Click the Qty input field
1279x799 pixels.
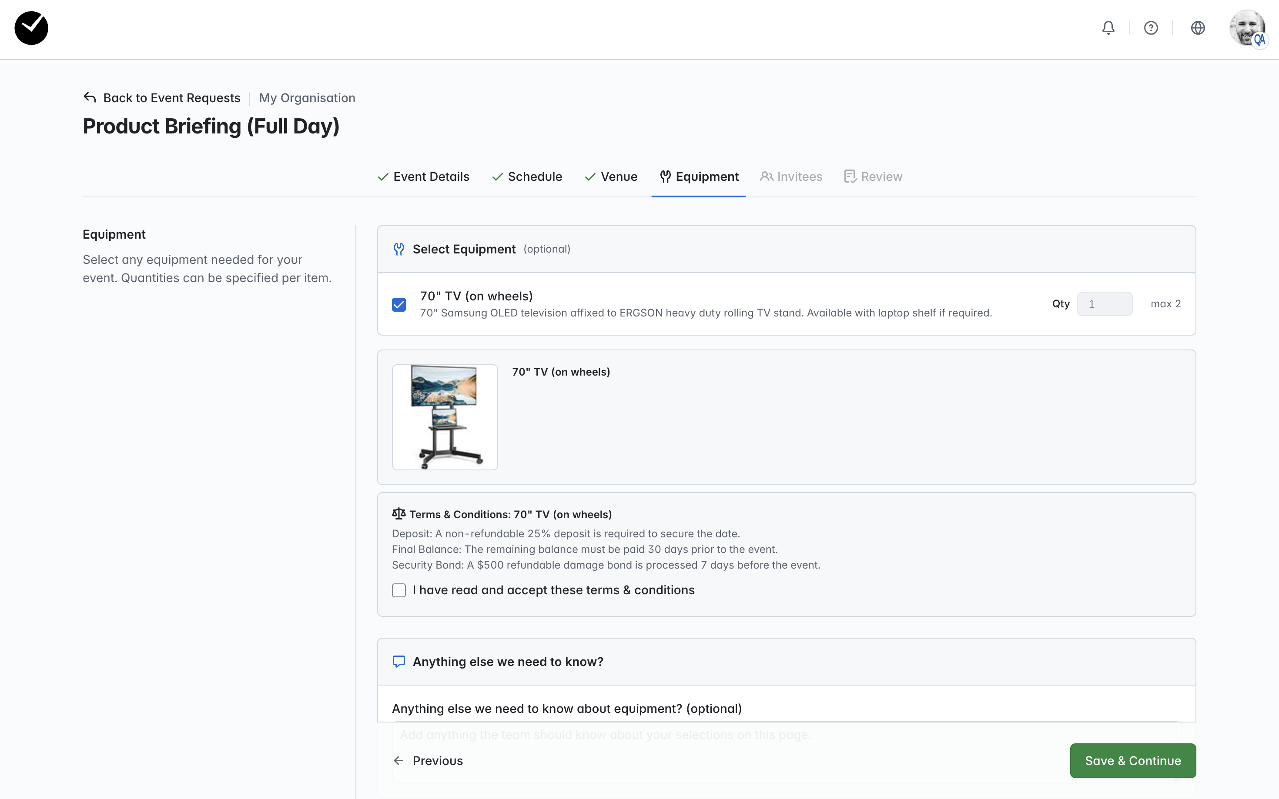pos(1105,304)
